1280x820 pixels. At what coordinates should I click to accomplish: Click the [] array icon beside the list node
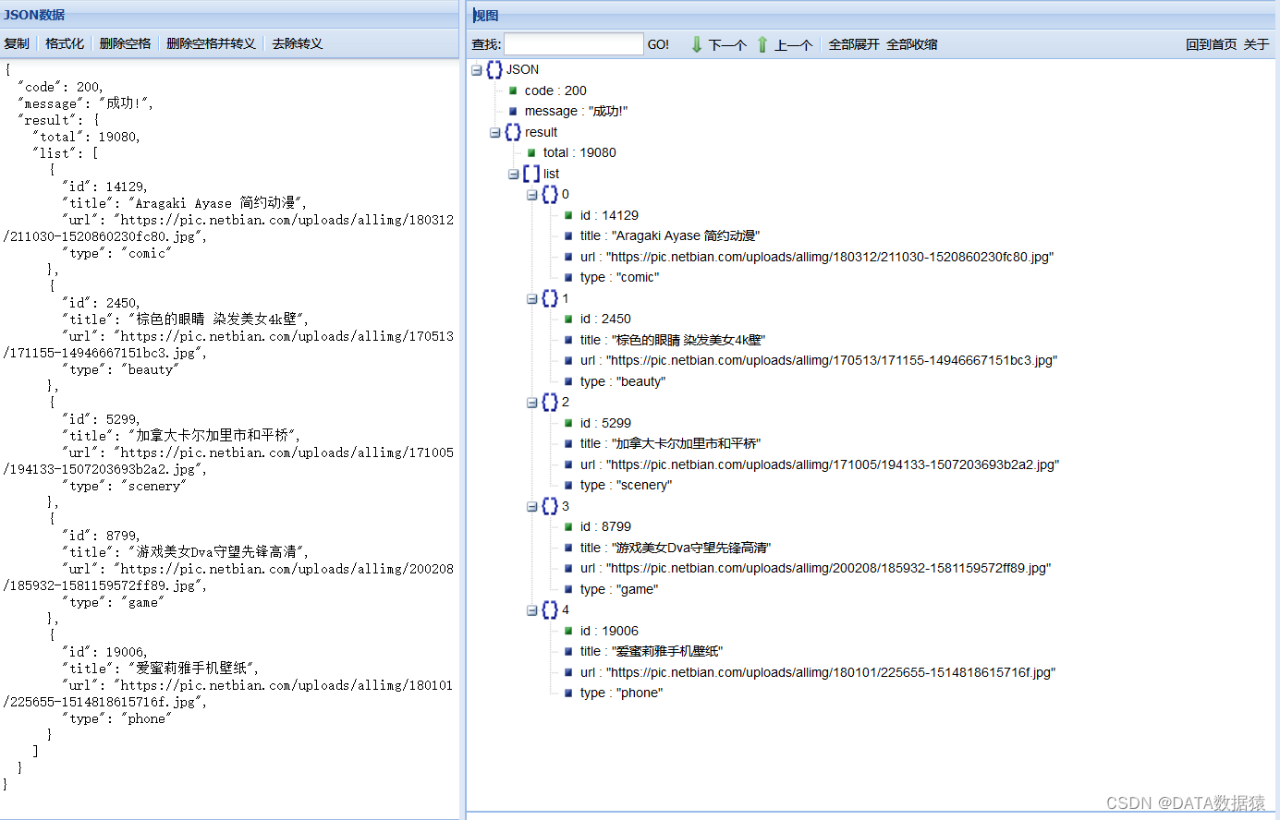pos(531,173)
